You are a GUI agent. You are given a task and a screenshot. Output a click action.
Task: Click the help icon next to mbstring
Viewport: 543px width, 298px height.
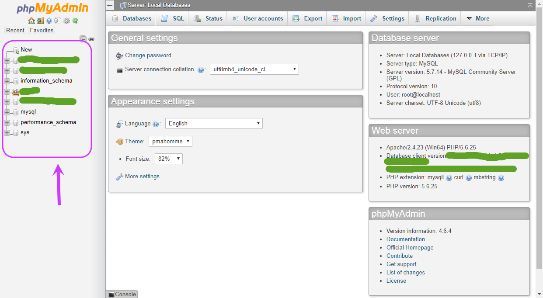tap(501, 178)
